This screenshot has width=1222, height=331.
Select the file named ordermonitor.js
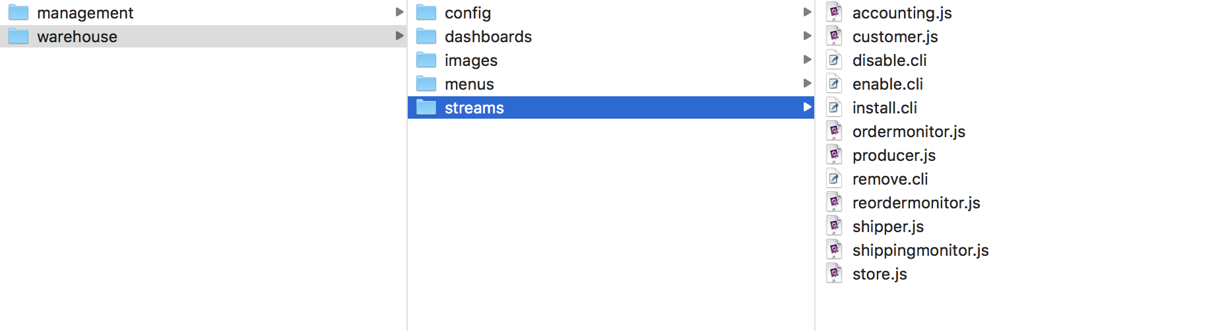point(909,131)
